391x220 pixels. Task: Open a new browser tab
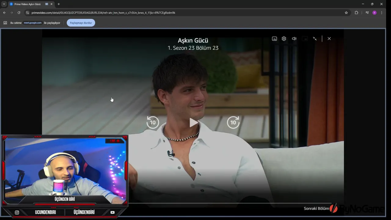[59, 4]
